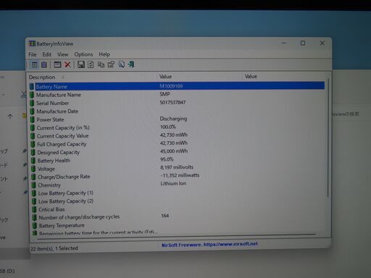Click the Explorer search box behind the window

pyautogui.click(x=346, y=114)
